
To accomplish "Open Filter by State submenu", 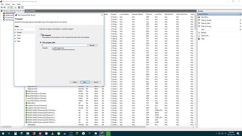I will point(206,23).
